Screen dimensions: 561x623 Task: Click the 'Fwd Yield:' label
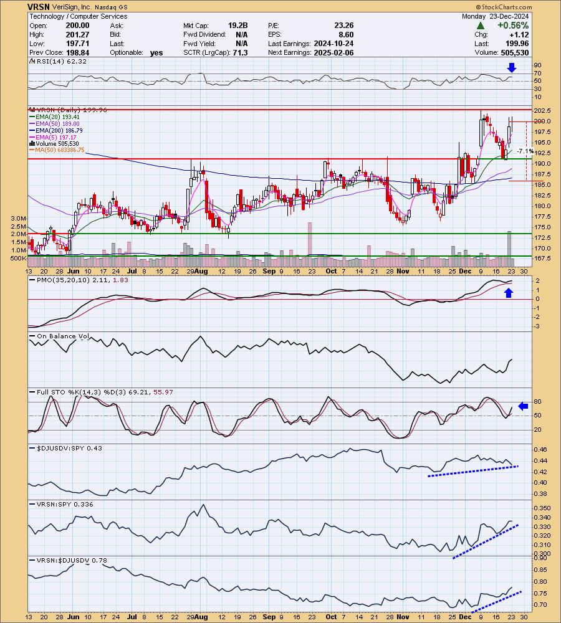click(199, 44)
